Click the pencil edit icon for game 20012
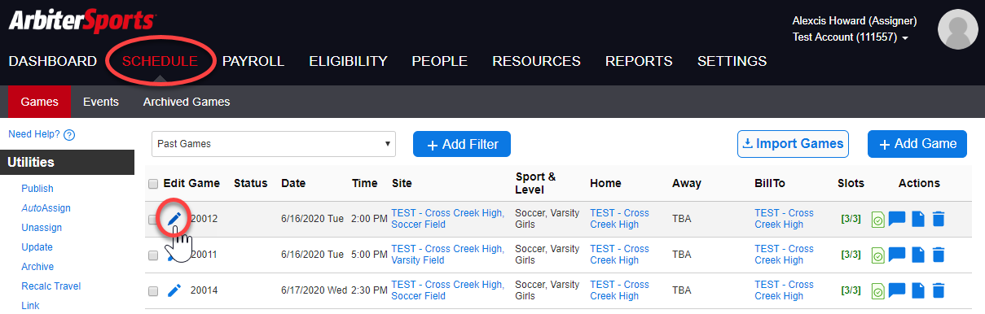Viewport: 985px width, 314px height. [174, 218]
